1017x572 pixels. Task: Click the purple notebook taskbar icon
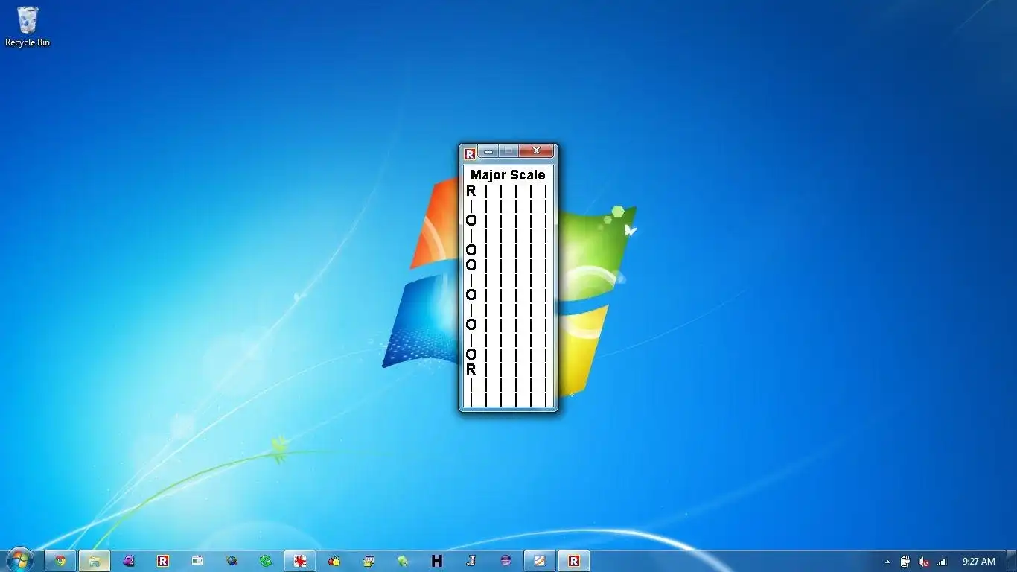click(x=129, y=561)
